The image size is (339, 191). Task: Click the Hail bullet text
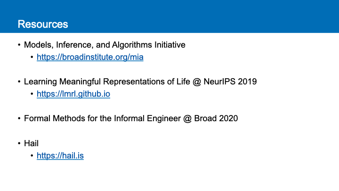tap(31, 143)
